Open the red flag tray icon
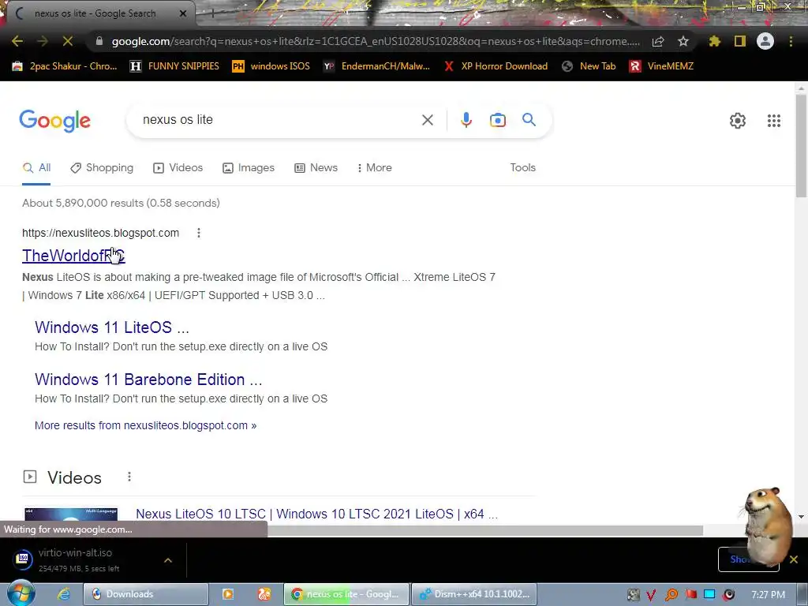This screenshot has height=606, width=808. tap(691, 594)
